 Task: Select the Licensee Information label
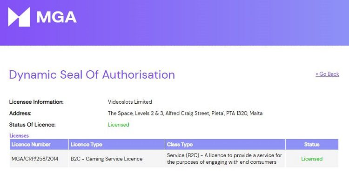(36, 102)
